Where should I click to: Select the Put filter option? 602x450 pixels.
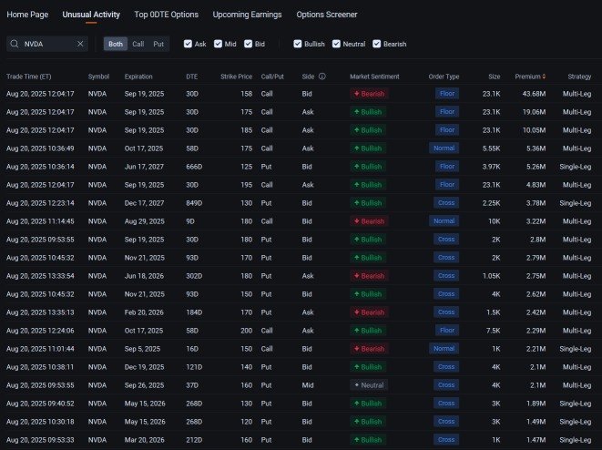[x=158, y=44]
